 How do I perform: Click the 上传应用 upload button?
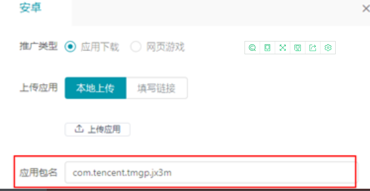98,129
